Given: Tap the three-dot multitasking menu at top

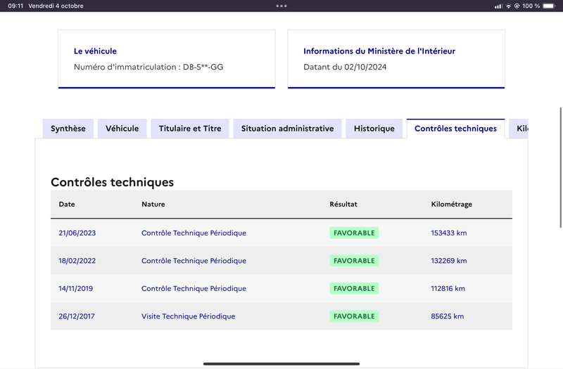Looking at the screenshot, I should pyautogui.click(x=281, y=6).
